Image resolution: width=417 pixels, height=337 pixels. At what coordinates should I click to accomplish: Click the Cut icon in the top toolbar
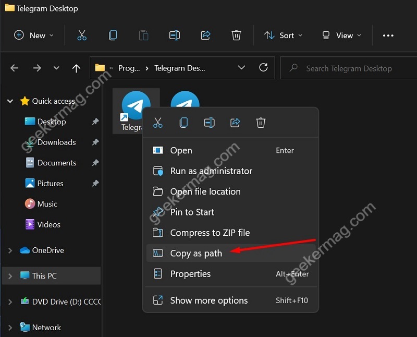click(82, 35)
